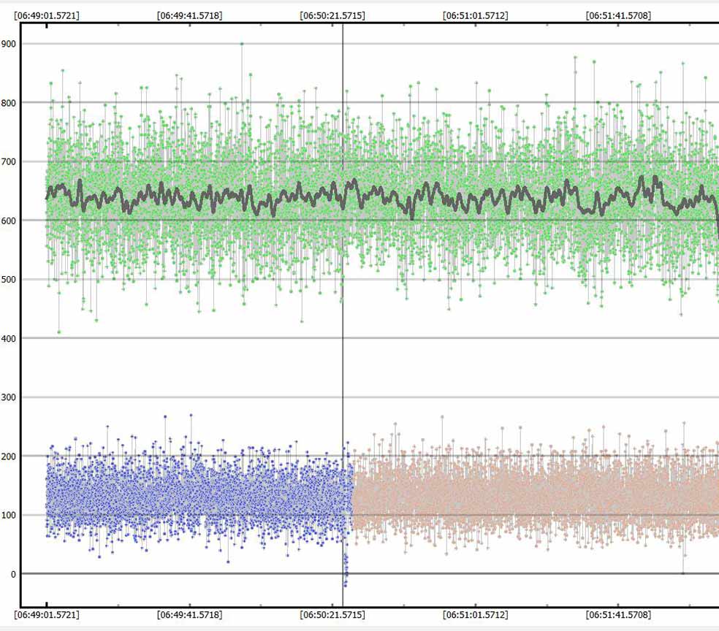This screenshot has width=719, height=631.
Task: Click the bottom timestamp label 06:51:01.5712
Action: pos(476,614)
